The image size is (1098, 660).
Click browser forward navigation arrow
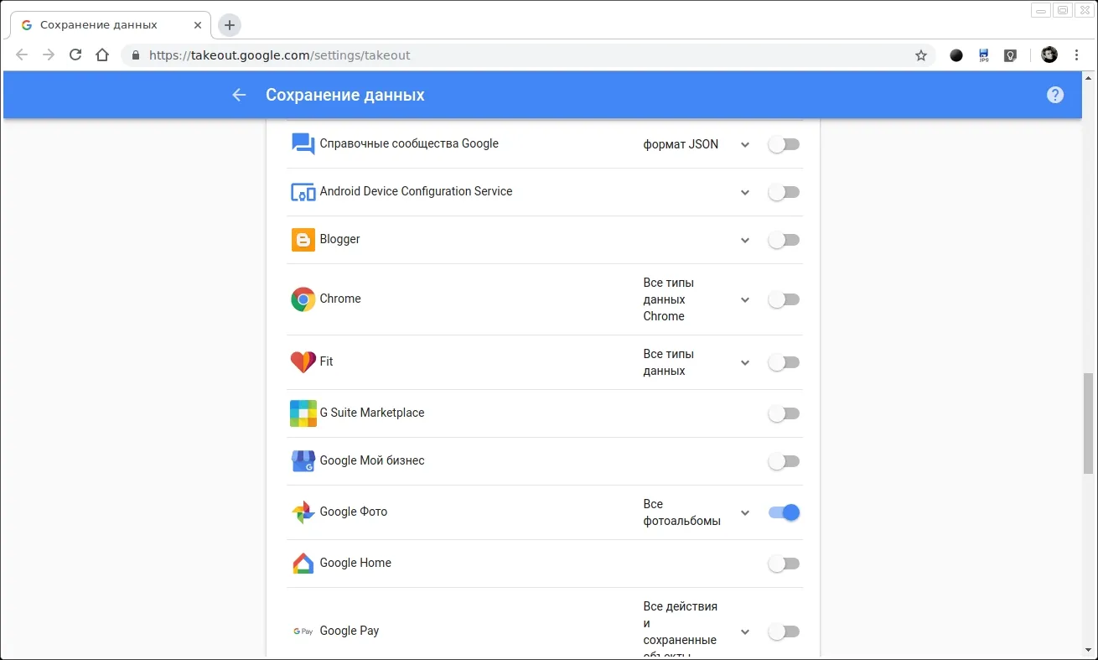click(49, 55)
